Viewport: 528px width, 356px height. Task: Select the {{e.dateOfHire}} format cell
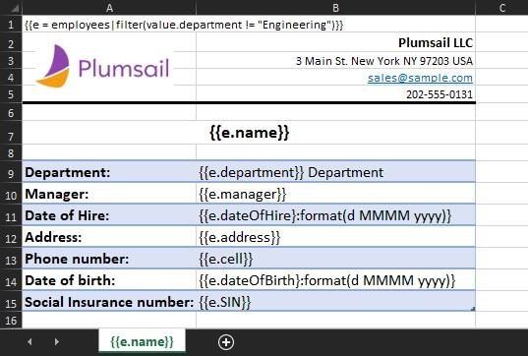pos(335,215)
